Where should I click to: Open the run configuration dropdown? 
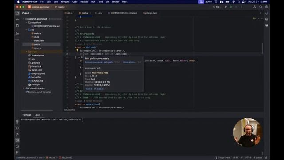point(217,7)
